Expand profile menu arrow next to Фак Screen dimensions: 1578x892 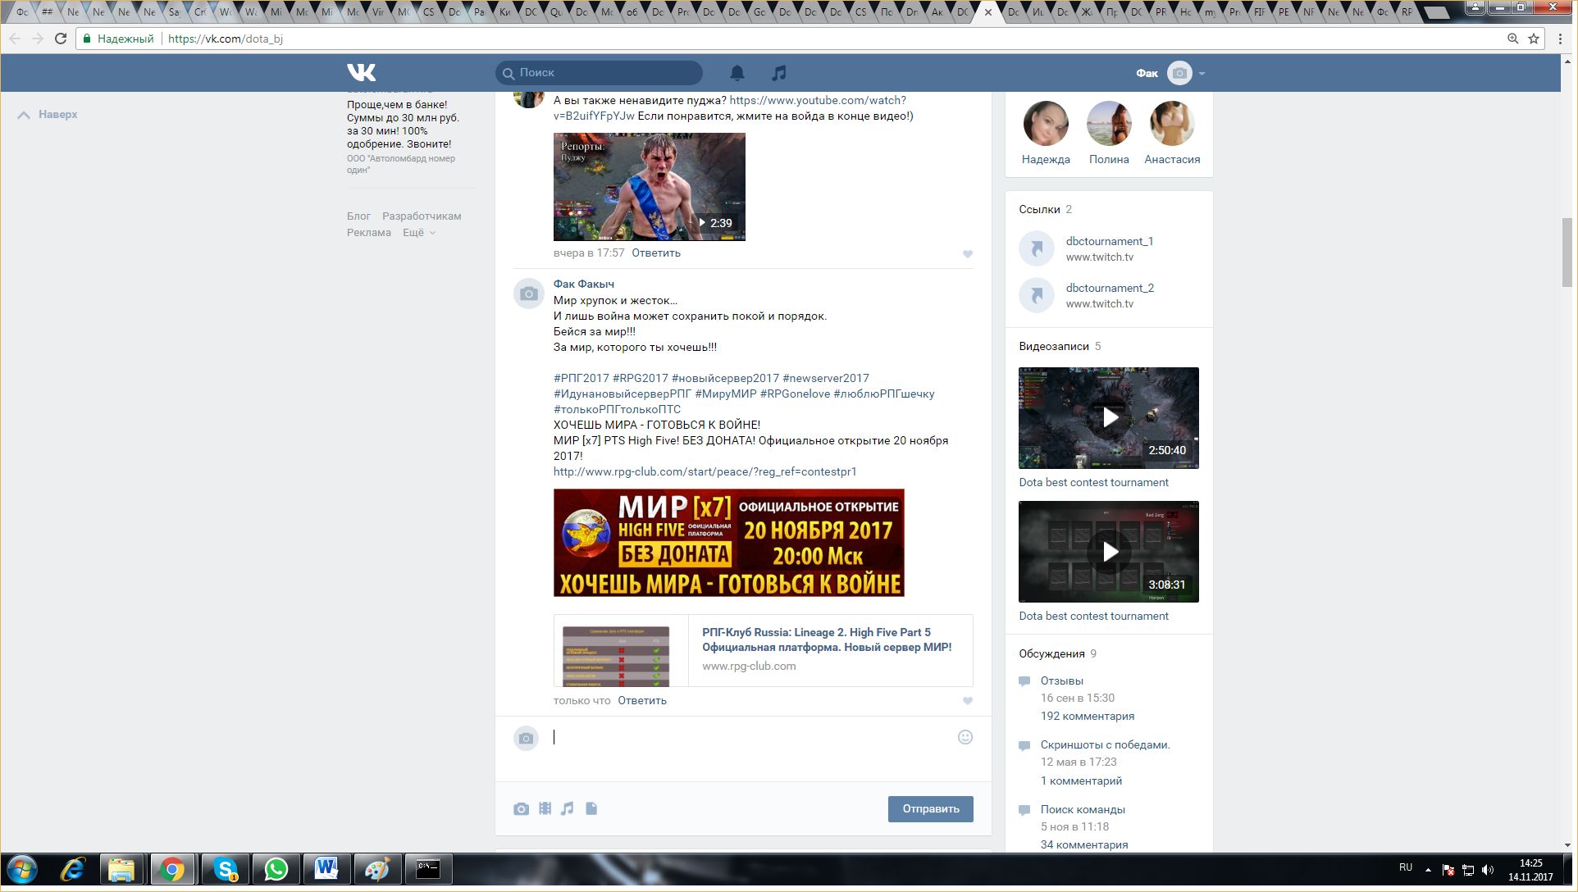(1202, 74)
